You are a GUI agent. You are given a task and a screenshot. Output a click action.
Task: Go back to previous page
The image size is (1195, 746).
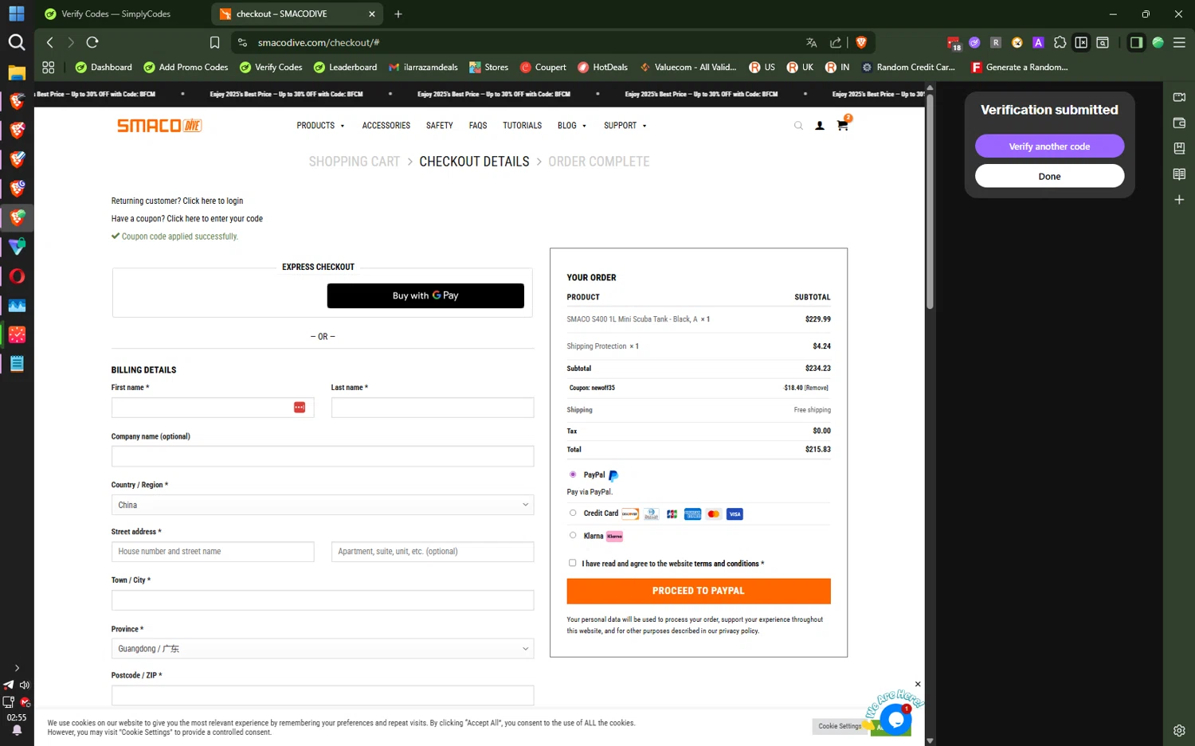[x=50, y=42]
